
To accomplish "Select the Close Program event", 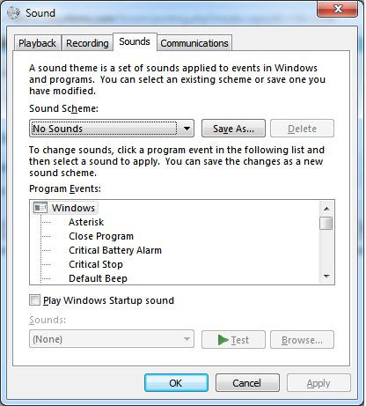I will click(101, 236).
